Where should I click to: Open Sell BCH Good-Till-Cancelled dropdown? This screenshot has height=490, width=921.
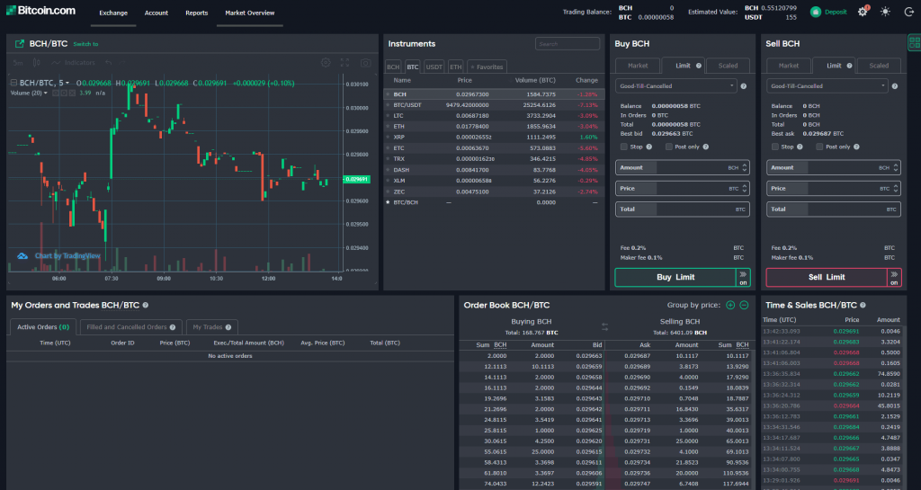pyautogui.click(x=827, y=86)
